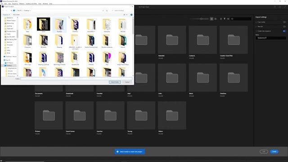Click the workspaces icon in Premiere's top-right header

pos(275,7)
